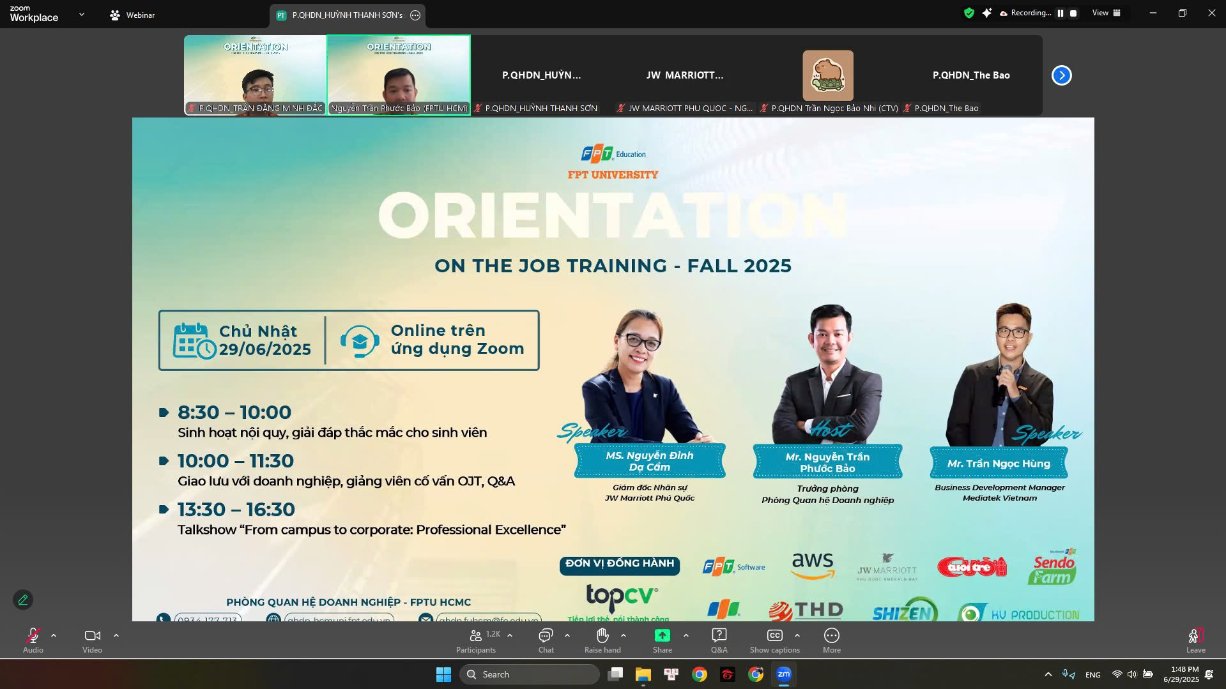Select capybara avatar participant tile

coord(828,75)
